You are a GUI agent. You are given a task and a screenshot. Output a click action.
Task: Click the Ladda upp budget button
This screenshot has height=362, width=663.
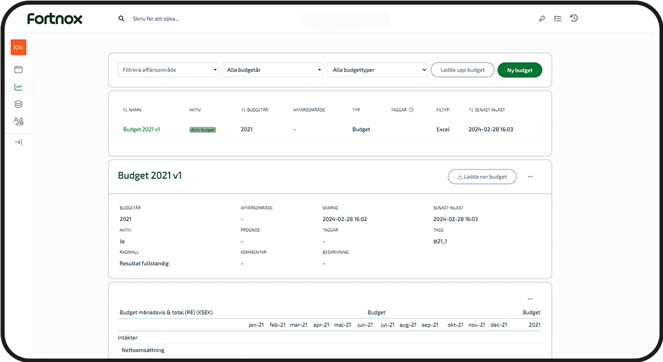462,70
